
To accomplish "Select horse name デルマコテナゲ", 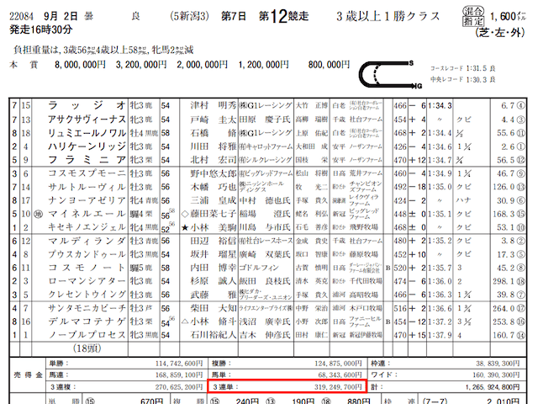I will pos(87,322).
